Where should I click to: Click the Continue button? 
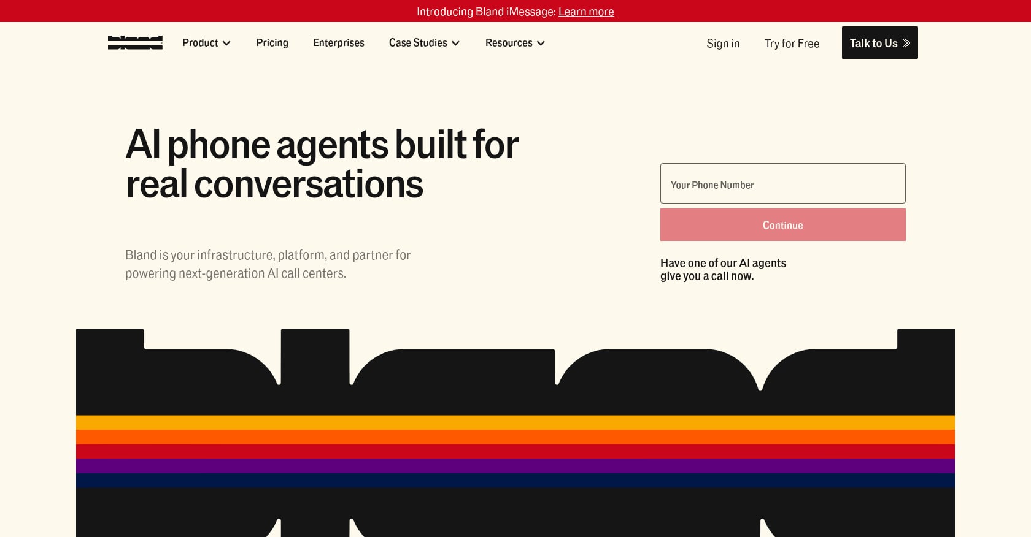(783, 225)
